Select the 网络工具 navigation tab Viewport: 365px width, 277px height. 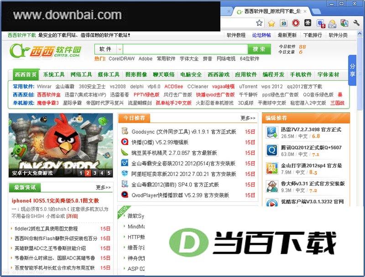pyautogui.click(x=81, y=75)
